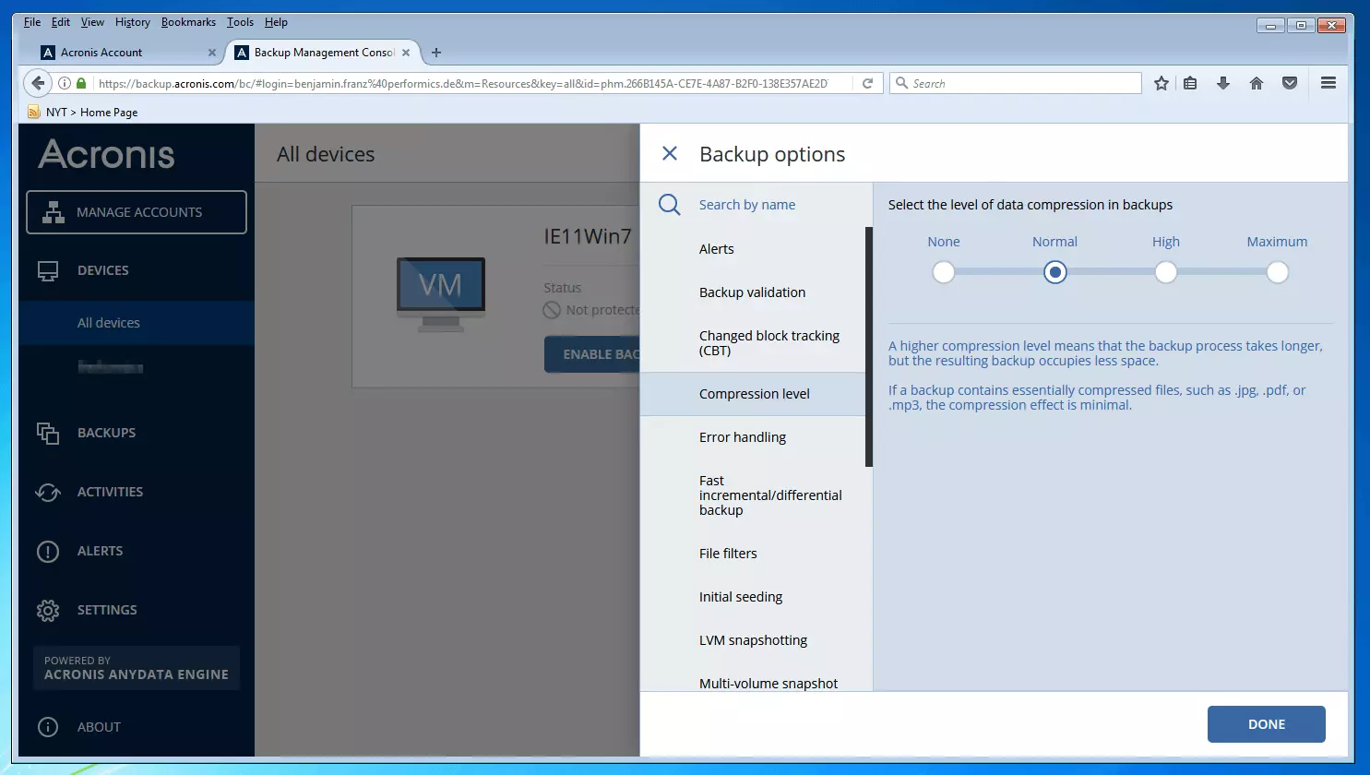Viewport: 1370px width, 775px height.
Task: Click the browser URL address field
Action: point(463,83)
